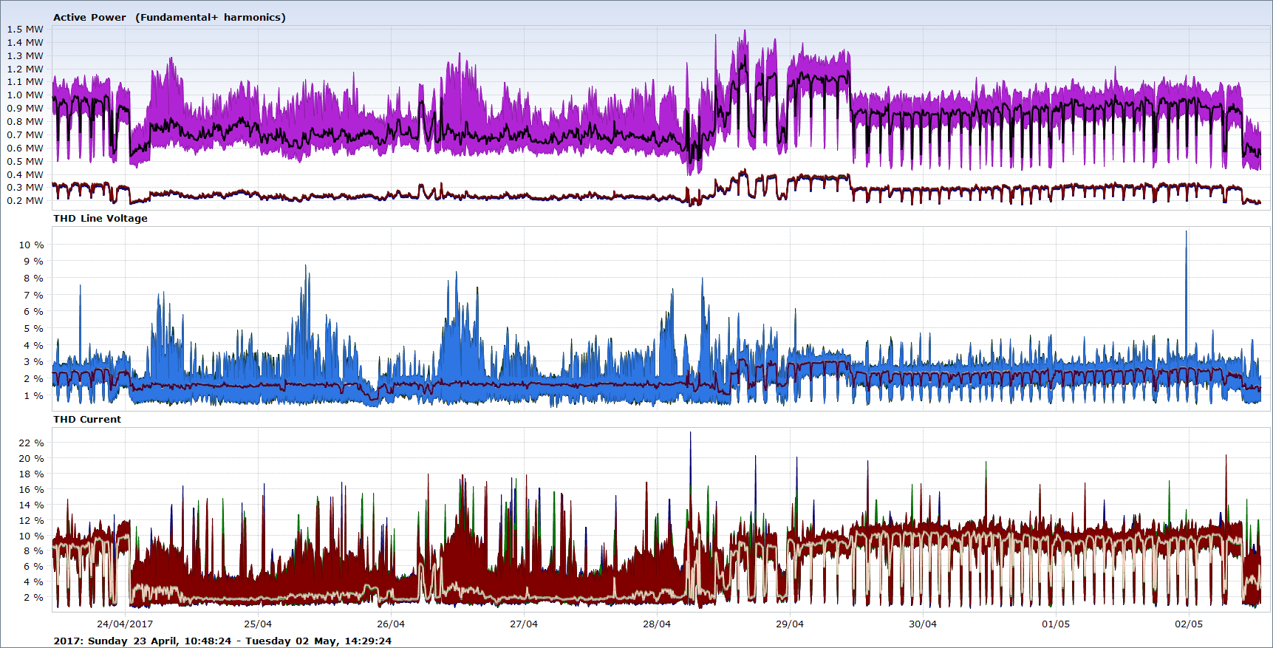Select the 02/05 date axis label

coord(1189,624)
